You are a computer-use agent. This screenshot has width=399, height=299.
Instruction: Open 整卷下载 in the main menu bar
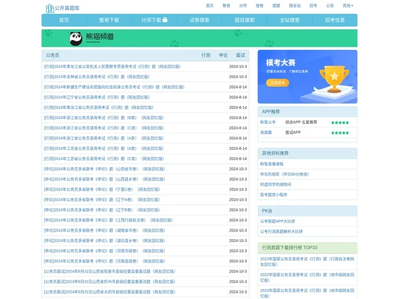tap(109, 20)
